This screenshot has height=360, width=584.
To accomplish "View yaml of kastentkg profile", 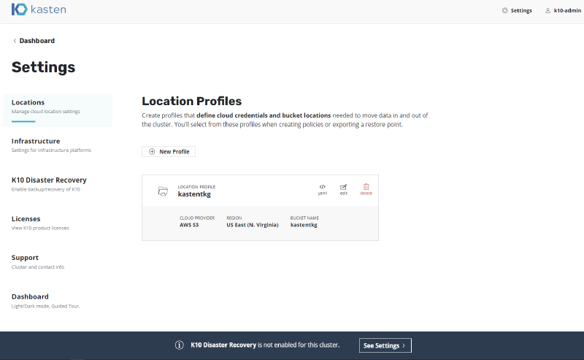I will click(323, 189).
